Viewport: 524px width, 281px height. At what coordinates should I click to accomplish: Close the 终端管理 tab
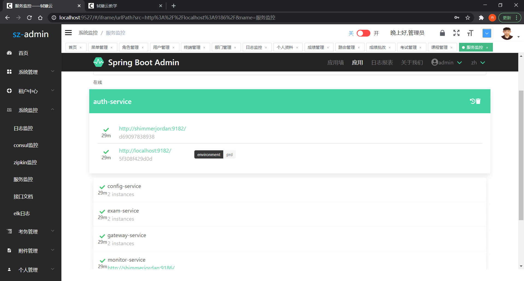pyautogui.click(x=204, y=47)
